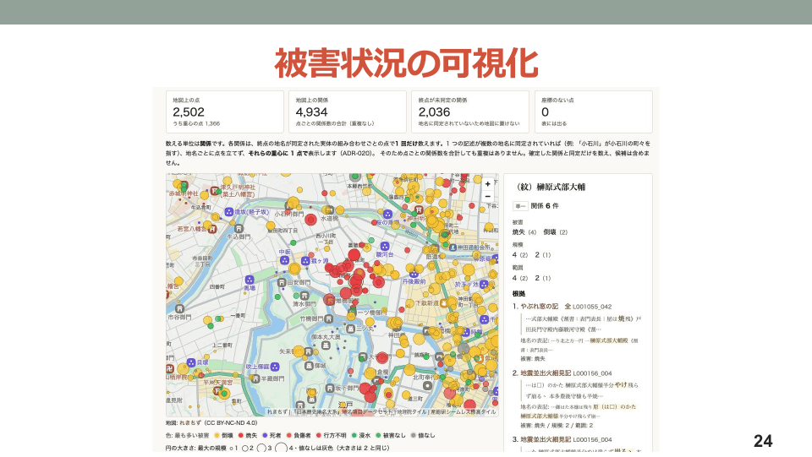This screenshot has height=457, width=812.
Task: Open 全 link beside やぶれ窓の記
Action: point(568,307)
